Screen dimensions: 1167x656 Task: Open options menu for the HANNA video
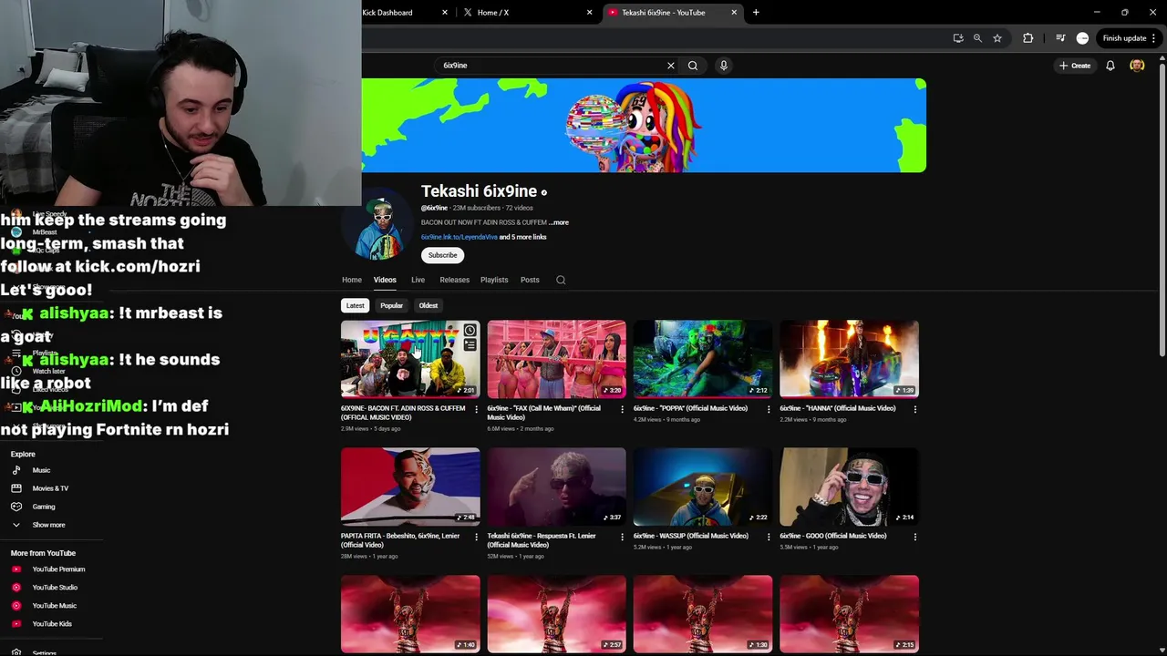pyautogui.click(x=915, y=409)
